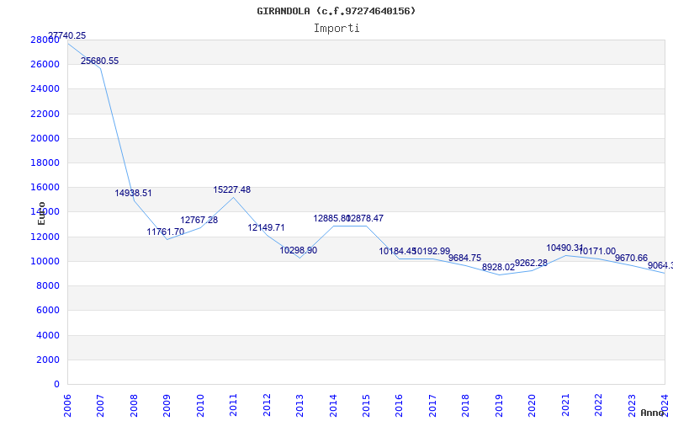Click the data label 10490.31
This screenshot has height=421, width=673.
coord(564,248)
